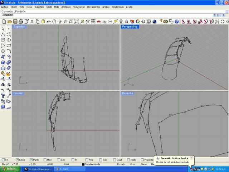Click the light bulb Hide objects icon

click(x=121, y=21)
